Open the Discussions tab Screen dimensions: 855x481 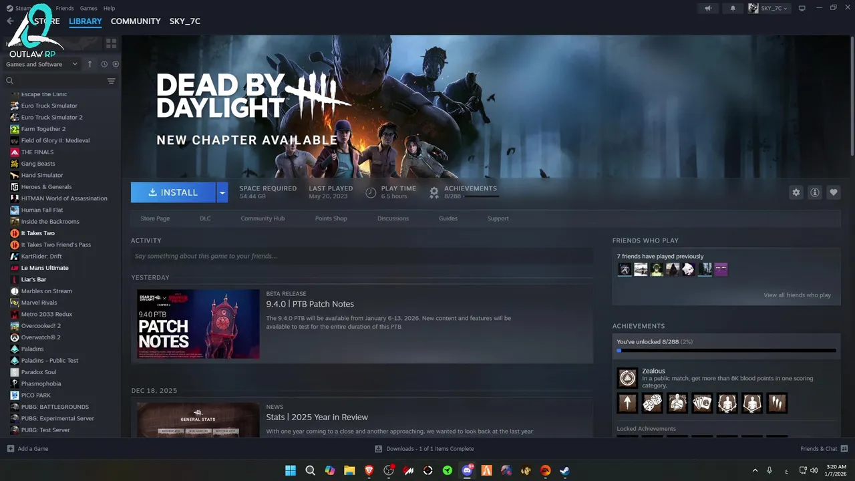(393, 218)
